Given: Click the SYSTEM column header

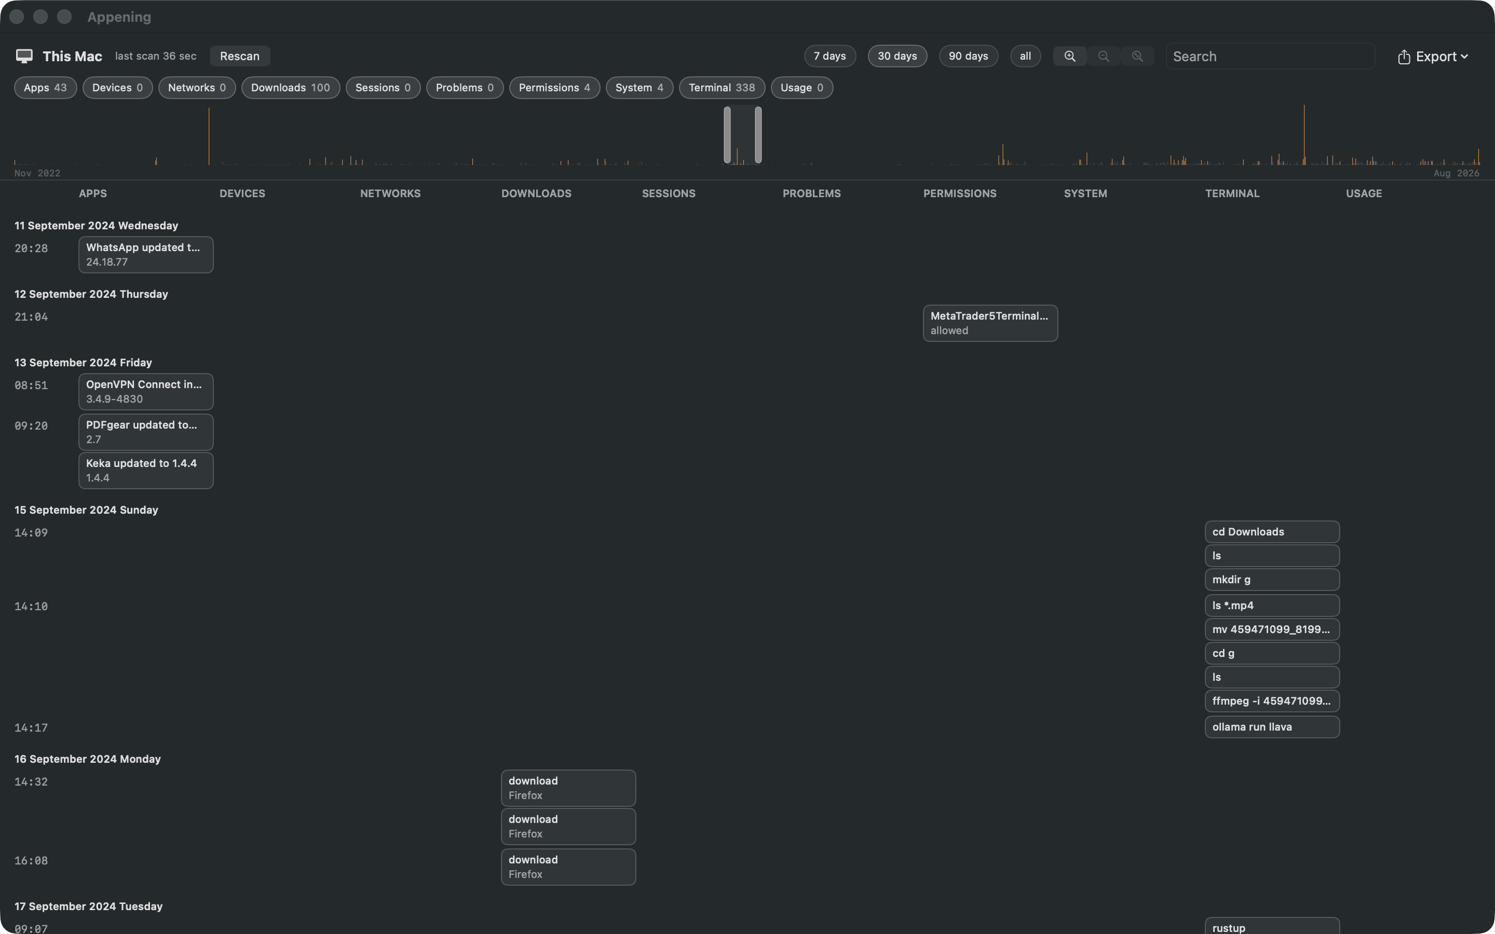Looking at the screenshot, I should tap(1085, 194).
